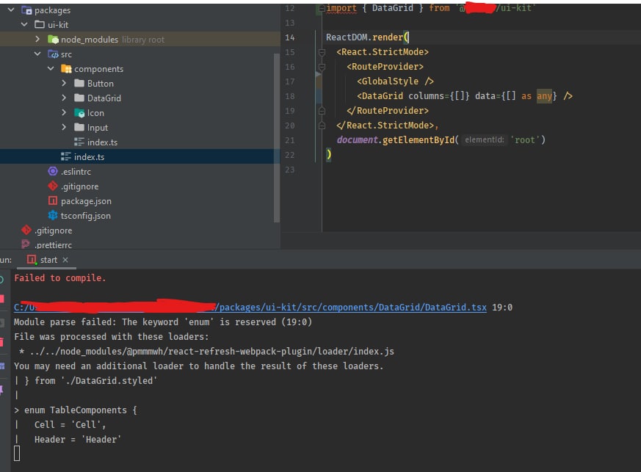
Task: Click the components index.ts file icon
Action: click(x=79, y=142)
